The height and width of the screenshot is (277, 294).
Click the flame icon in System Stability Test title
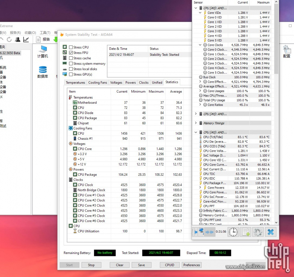(62, 34)
